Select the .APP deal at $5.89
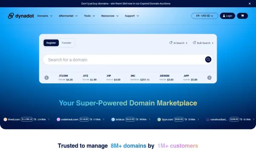Viewport: 256px width, 160px height. (190, 78)
